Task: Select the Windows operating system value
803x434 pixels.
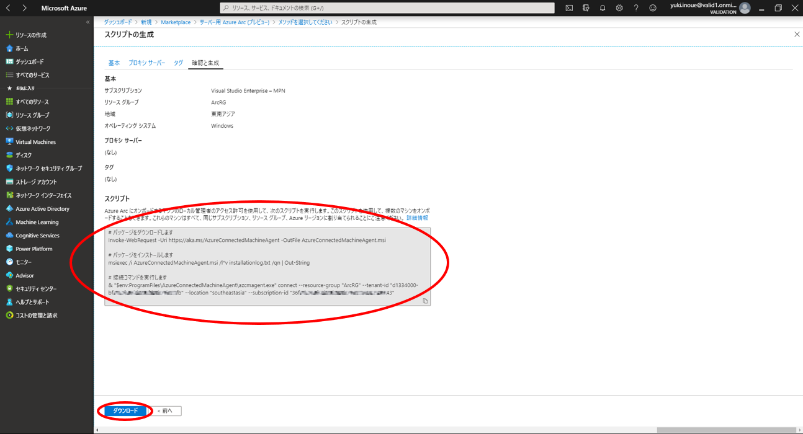Action: coord(222,126)
